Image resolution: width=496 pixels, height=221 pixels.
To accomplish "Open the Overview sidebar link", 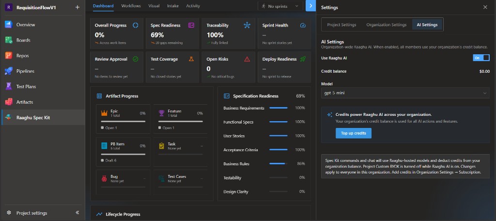I will [x=26, y=25].
